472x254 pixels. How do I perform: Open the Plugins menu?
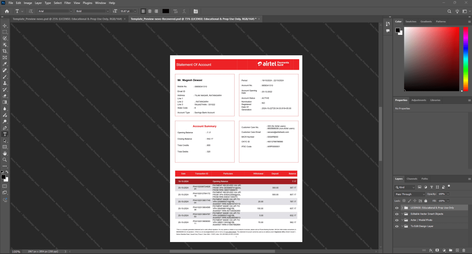(x=87, y=3)
